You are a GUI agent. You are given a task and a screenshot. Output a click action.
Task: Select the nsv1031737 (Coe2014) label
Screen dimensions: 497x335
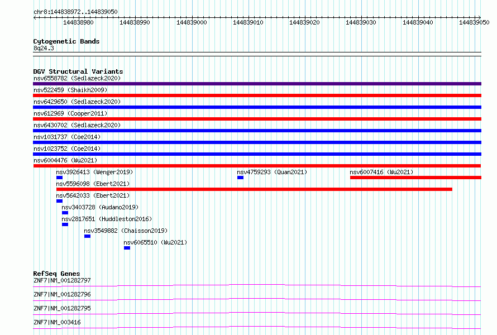[67, 137]
